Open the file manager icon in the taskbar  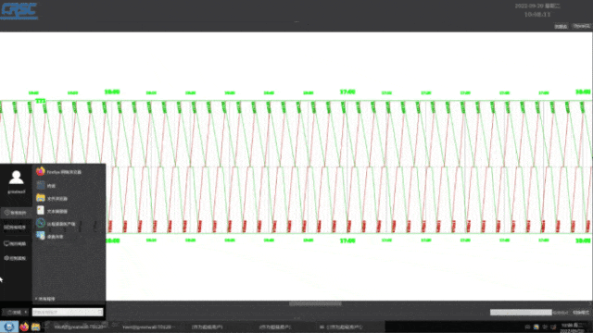pyautogui.click(x=35, y=327)
